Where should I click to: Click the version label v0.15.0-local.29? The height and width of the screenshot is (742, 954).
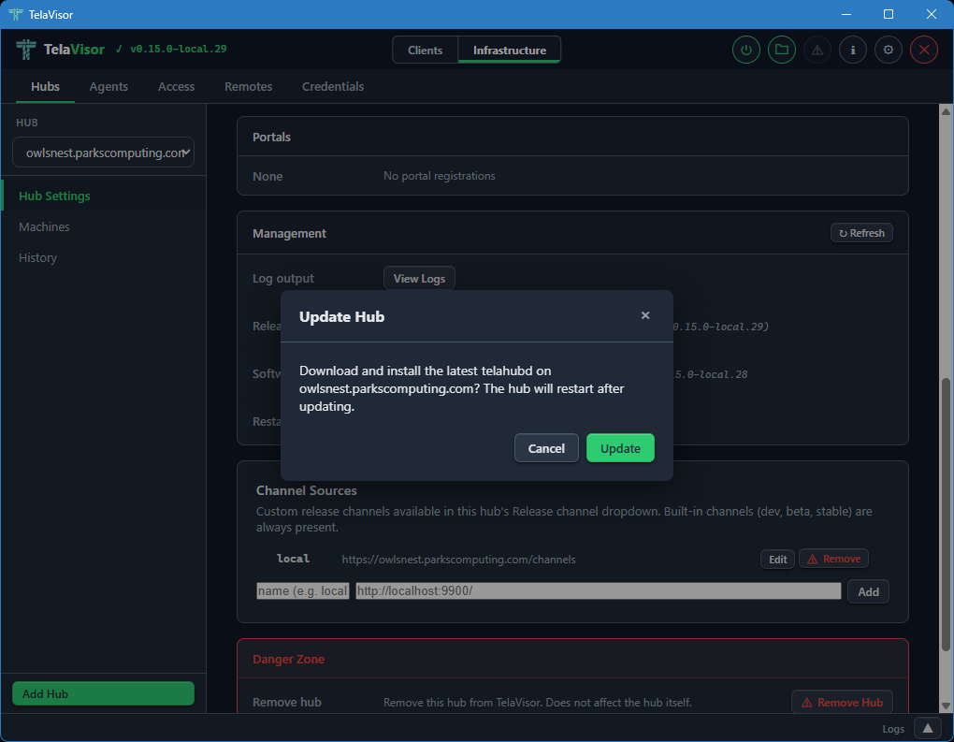pos(178,49)
